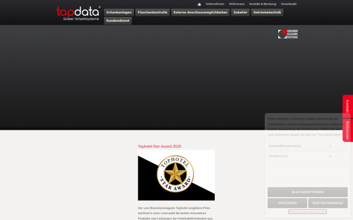
Task: Open Kontakt & Beratung link
Action: click(262, 4)
